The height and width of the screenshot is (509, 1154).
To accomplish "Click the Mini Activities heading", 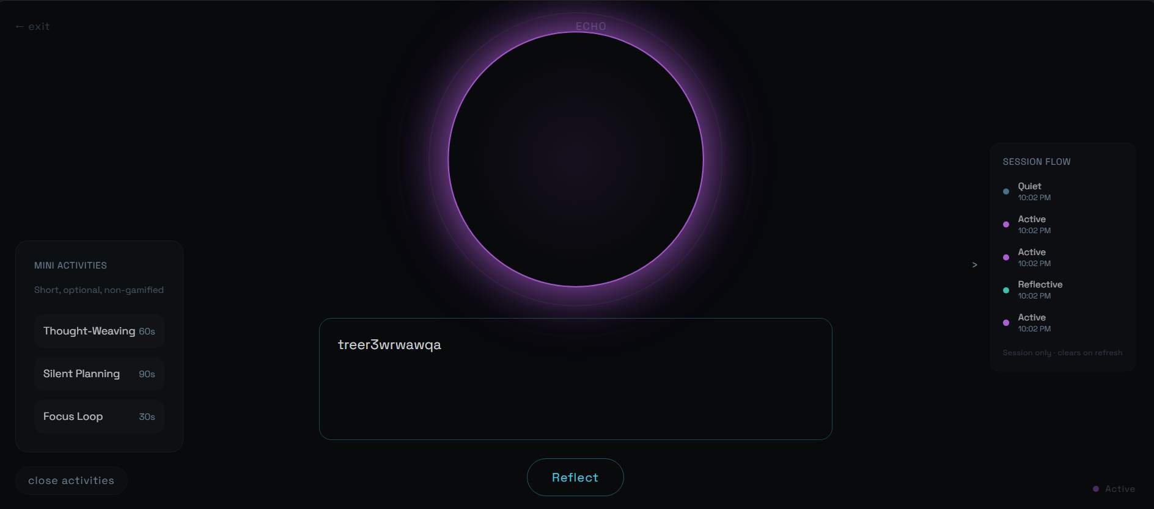I will pyautogui.click(x=70, y=265).
